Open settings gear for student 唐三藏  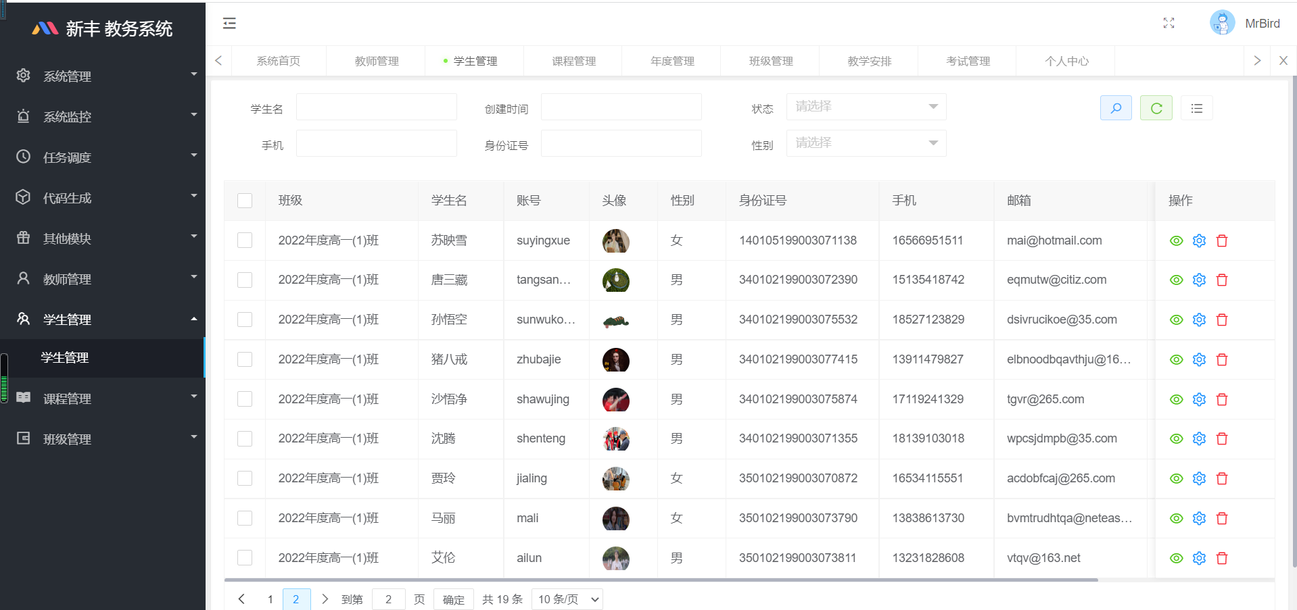pos(1200,280)
